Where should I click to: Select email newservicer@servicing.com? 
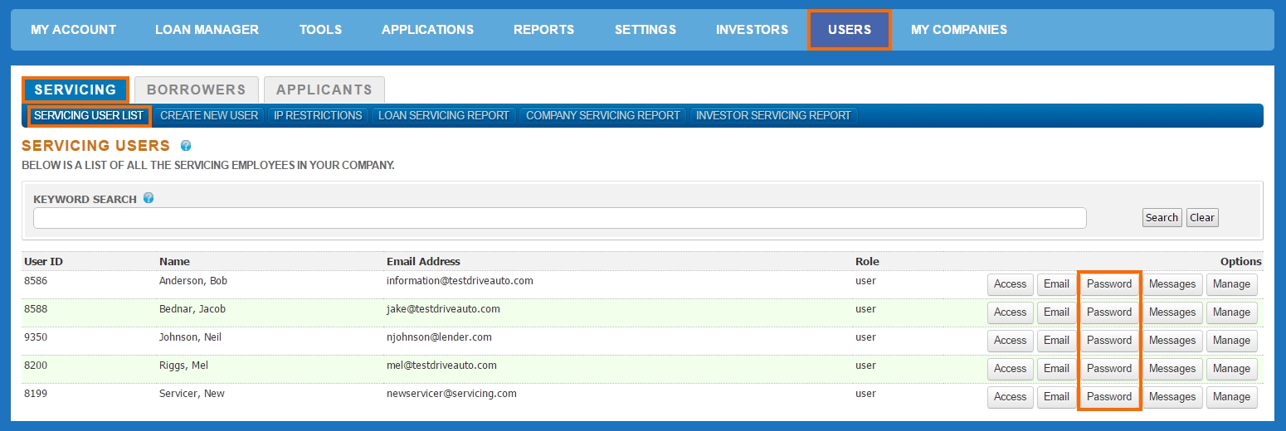pyautogui.click(x=451, y=394)
